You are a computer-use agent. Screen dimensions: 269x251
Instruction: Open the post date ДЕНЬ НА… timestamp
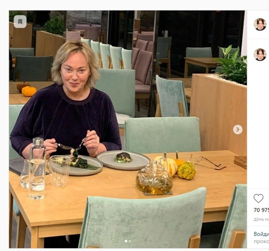261,220
